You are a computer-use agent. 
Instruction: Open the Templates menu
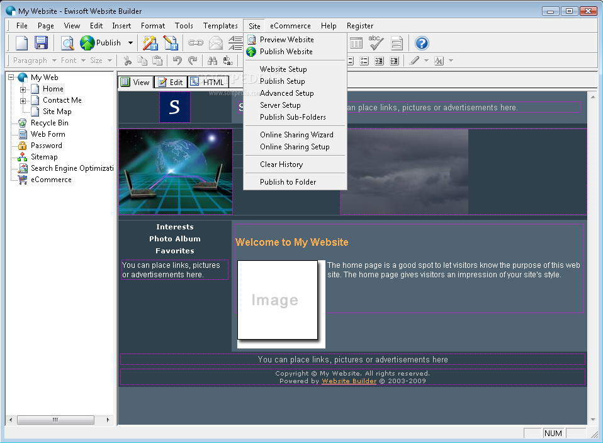point(220,26)
